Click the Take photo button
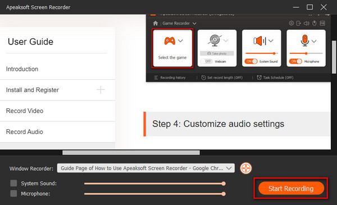Screen dimensions: 337x205 217,53
